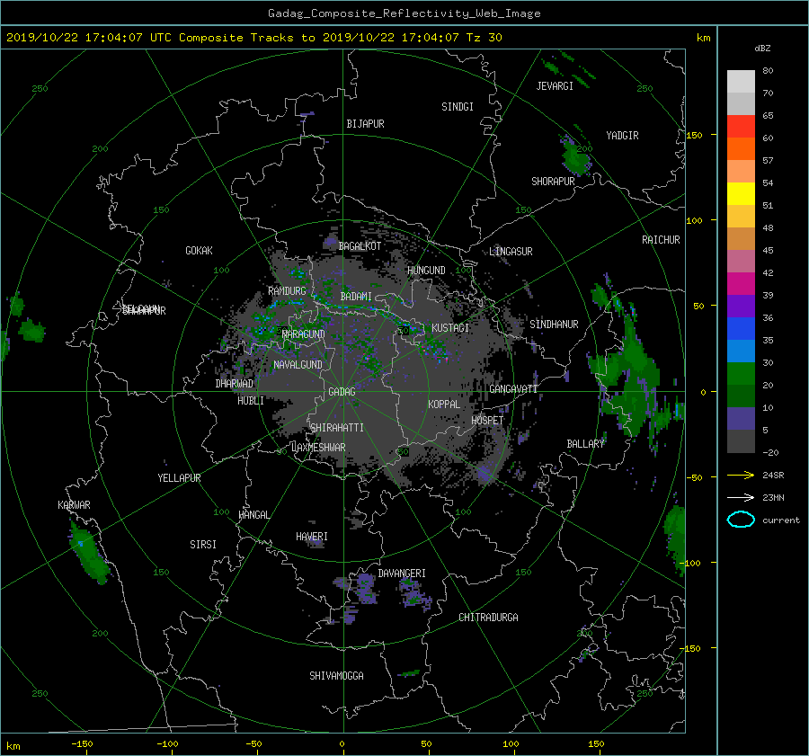The image size is (809, 756).
Task: Click the white 23MN arrow legend icon
Action: (x=741, y=497)
